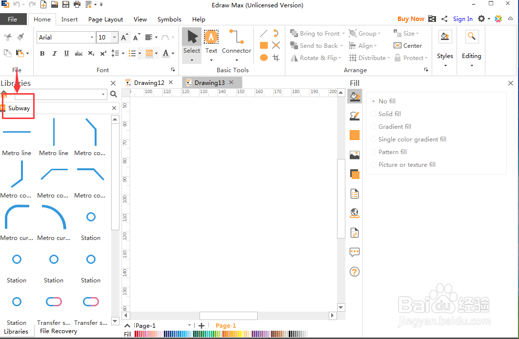Select Picture or texture fill option
The width and height of the screenshot is (519, 339).
403,164
